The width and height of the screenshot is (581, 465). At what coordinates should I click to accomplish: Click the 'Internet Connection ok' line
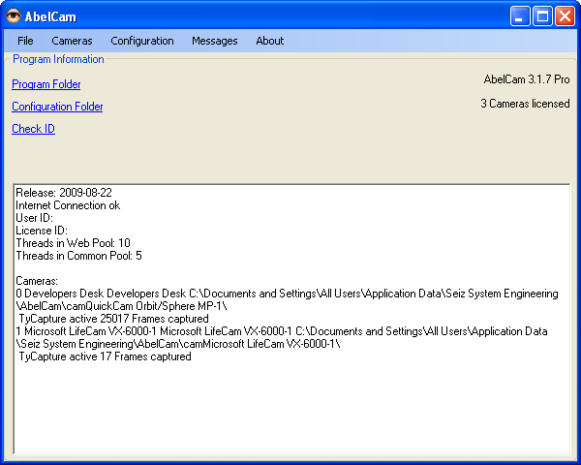68,205
